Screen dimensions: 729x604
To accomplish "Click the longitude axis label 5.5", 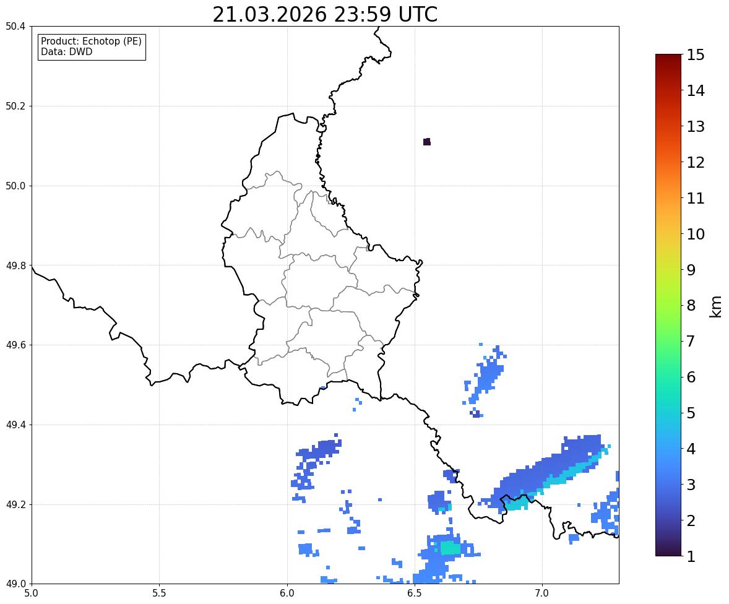I will coord(159,593).
